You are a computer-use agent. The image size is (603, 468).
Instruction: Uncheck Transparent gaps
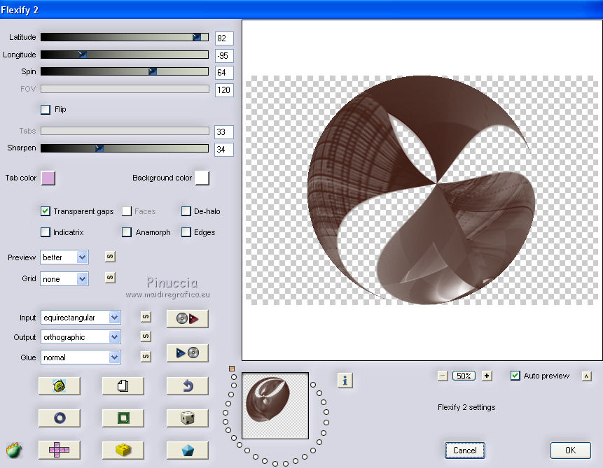(x=46, y=211)
